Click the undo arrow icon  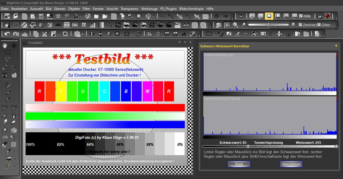tap(7, 34)
